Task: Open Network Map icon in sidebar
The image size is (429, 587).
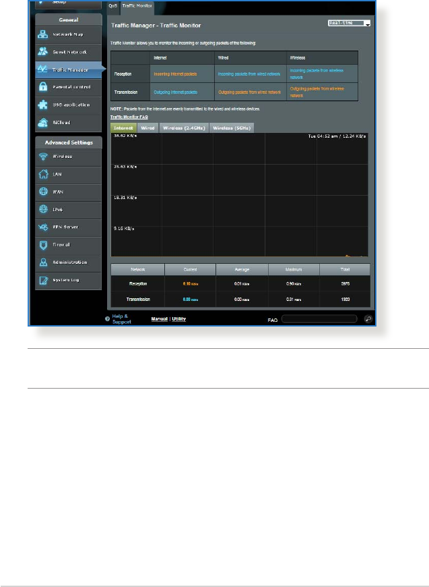Action: coord(43,34)
